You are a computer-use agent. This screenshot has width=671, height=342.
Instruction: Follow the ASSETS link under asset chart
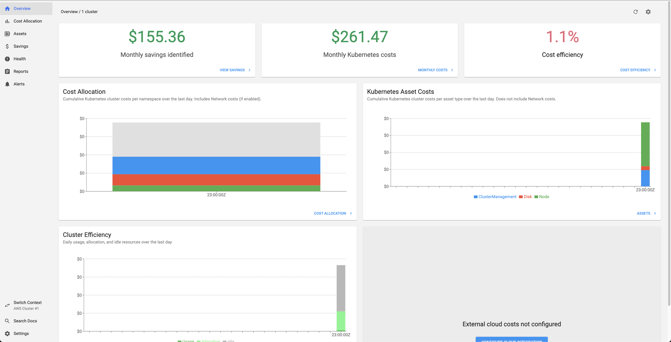643,213
